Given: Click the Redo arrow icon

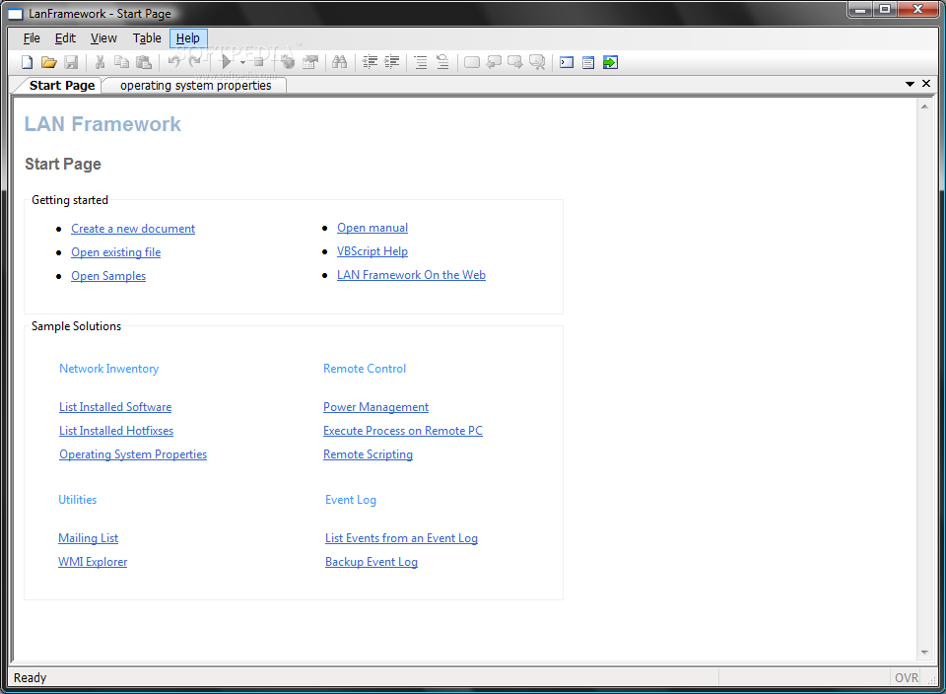Looking at the screenshot, I should tap(195, 61).
